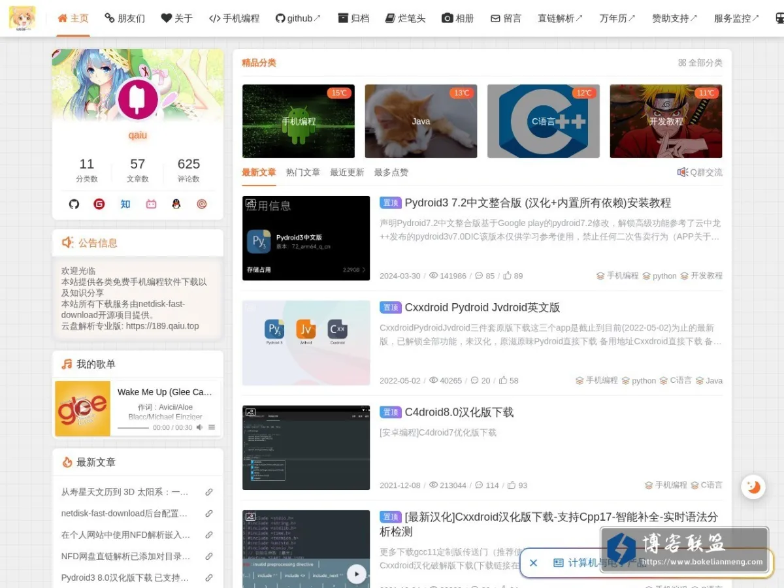The image size is (784, 588).
Task: Toggle the night mode moon button
Action: pyautogui.click(x=753, y=487)
